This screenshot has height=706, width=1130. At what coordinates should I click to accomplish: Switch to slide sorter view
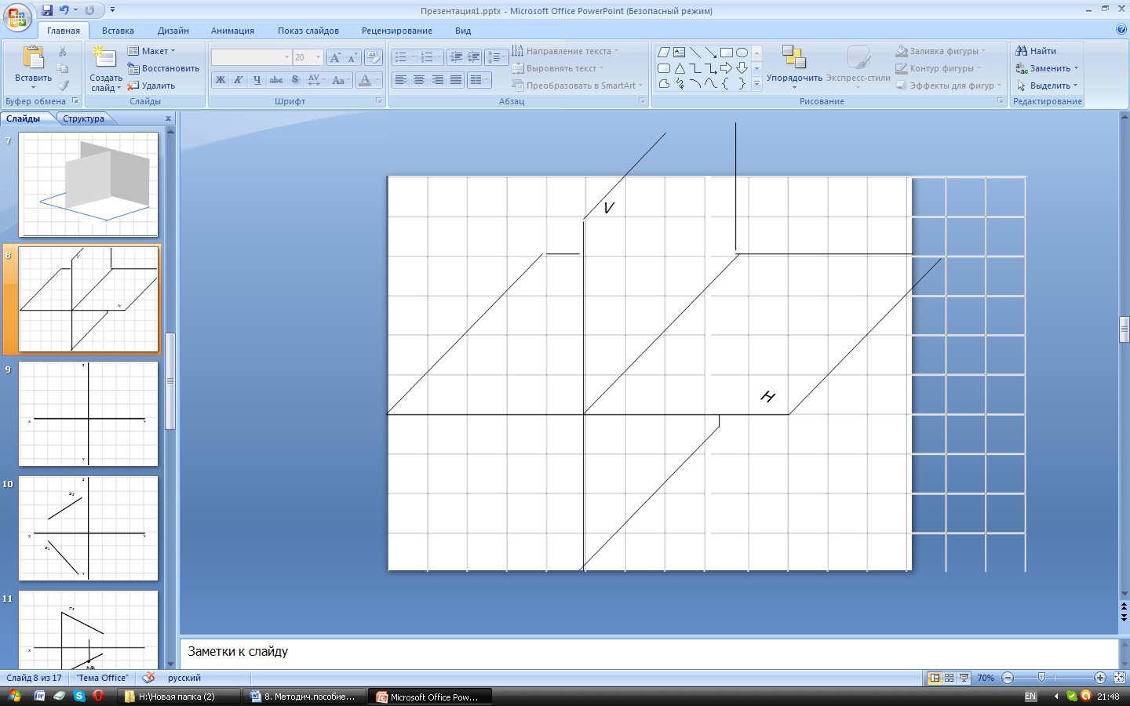[950, 678]
